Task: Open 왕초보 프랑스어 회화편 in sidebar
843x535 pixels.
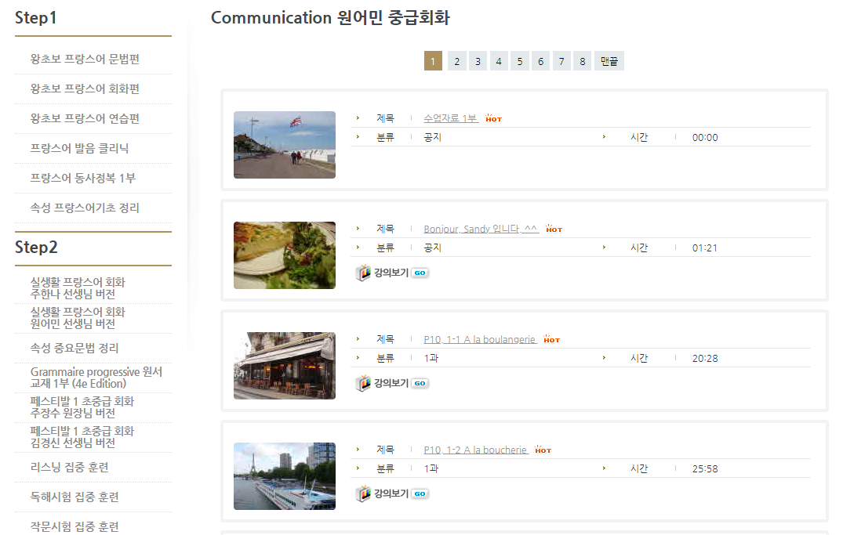Action: click(x=85, y=89)
